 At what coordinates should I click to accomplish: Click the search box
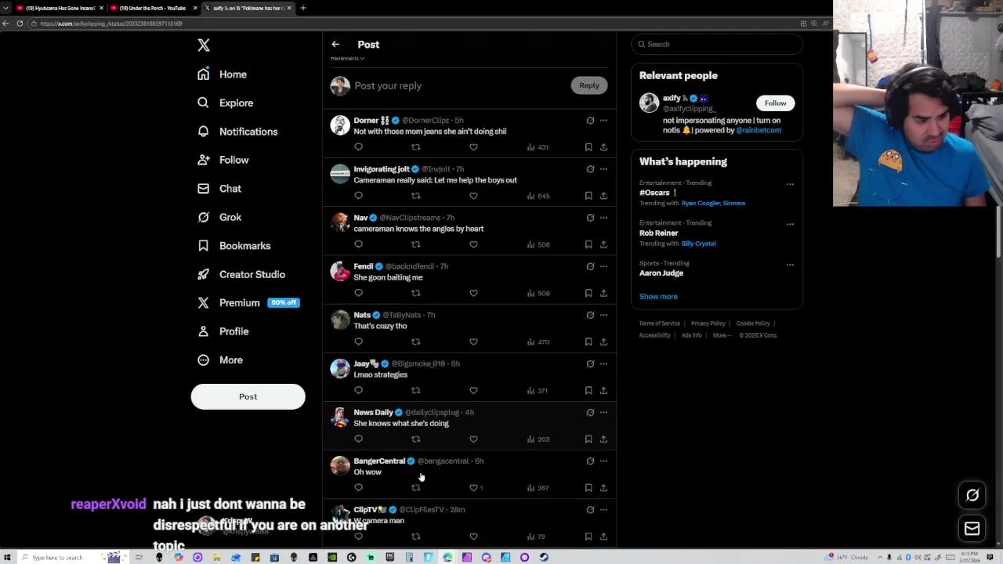pyautogui.click(x=717, y=44)
